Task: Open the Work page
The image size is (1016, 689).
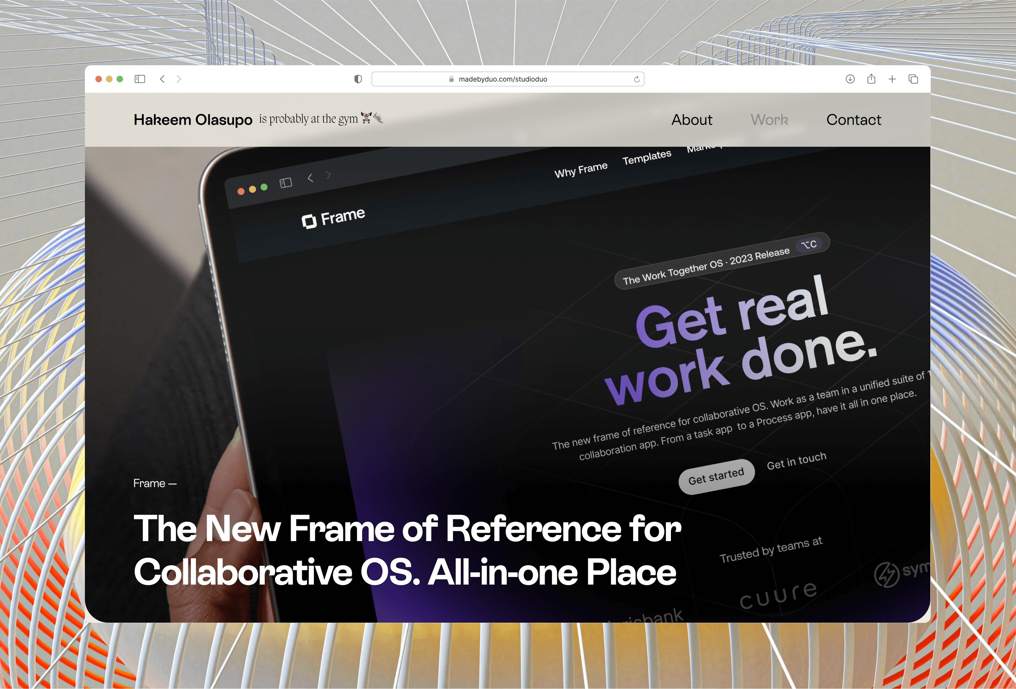Action: pyautogui.click(x=769, y=119)
